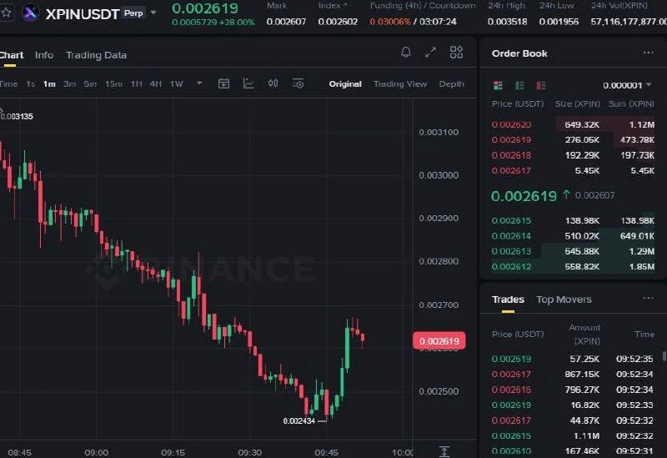
Task: Click the auto-scale icon below price axis
Action: [444, 451]
